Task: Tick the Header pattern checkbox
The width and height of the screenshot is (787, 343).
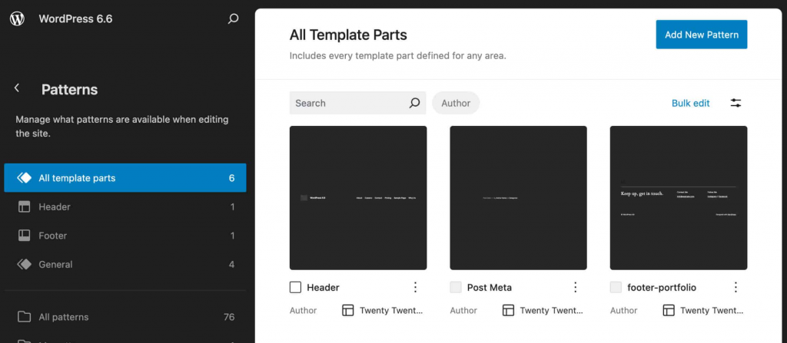Action: point(296,287)
